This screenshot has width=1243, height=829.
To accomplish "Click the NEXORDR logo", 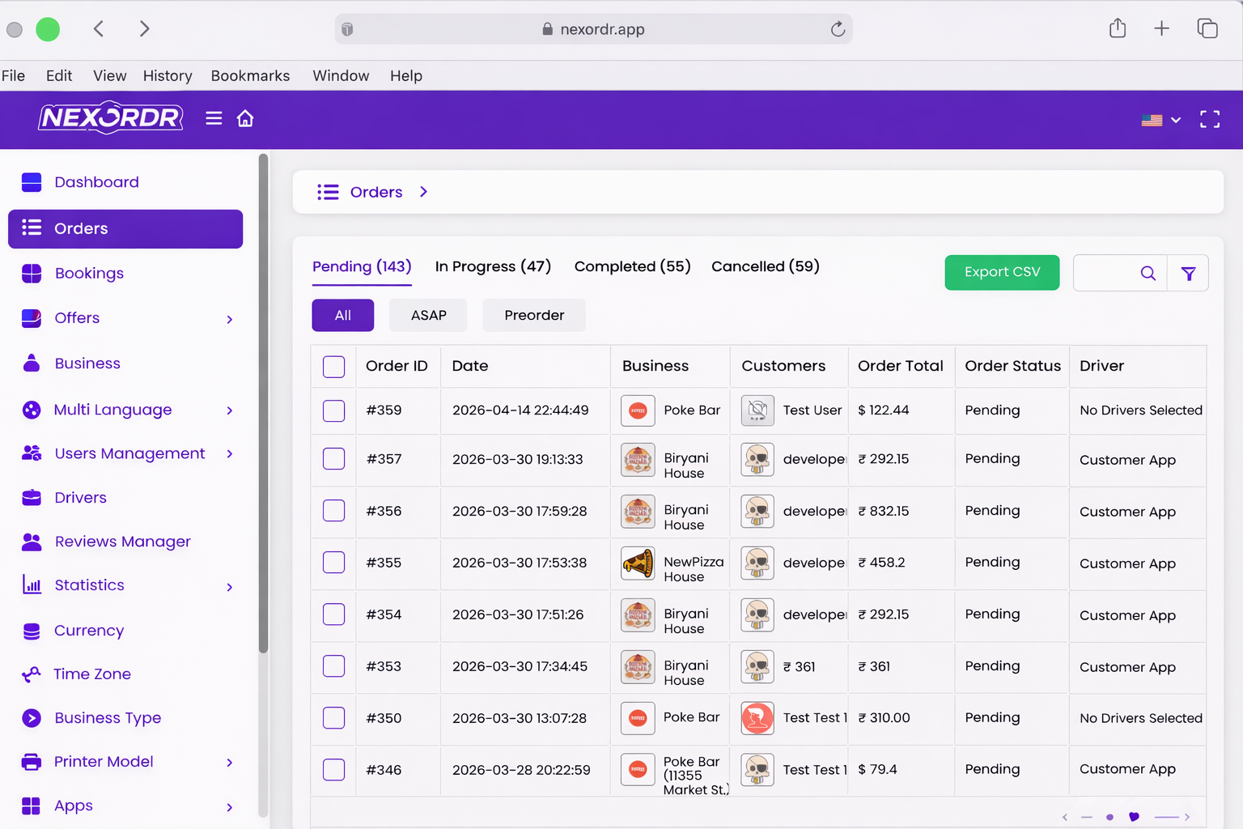I will [111, 118].
